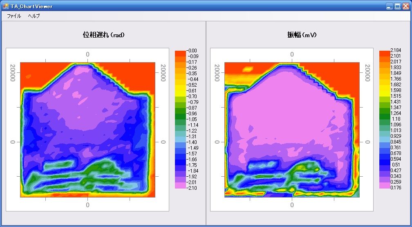
Task: Click the -0.44 legend value
Action: click(x=193, y=79)
